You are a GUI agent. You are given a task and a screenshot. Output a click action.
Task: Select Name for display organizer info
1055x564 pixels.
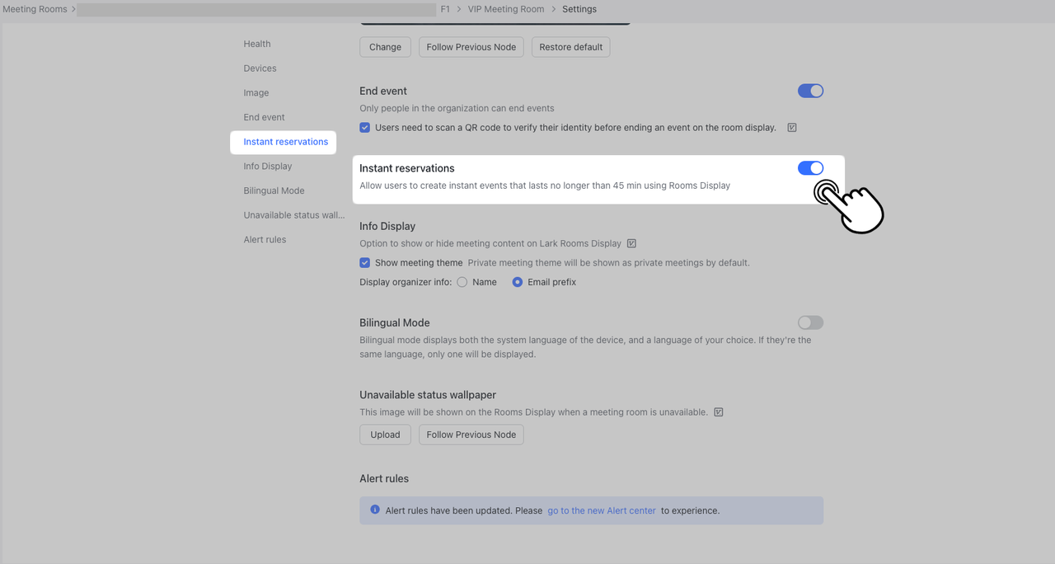[x=462, y=282]
